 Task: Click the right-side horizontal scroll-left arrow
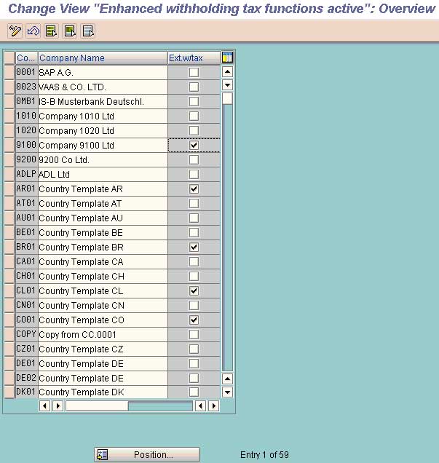coord(200,406)
